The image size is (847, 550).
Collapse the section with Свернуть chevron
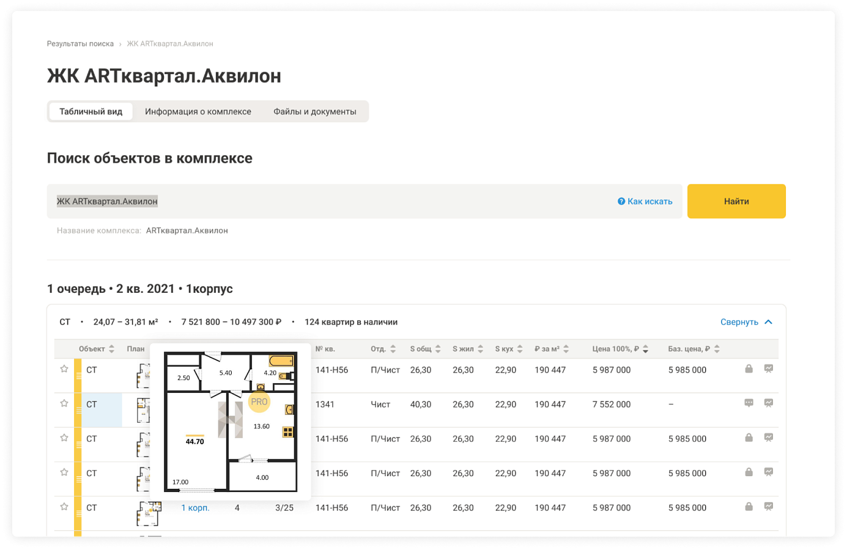click(768, 322)
